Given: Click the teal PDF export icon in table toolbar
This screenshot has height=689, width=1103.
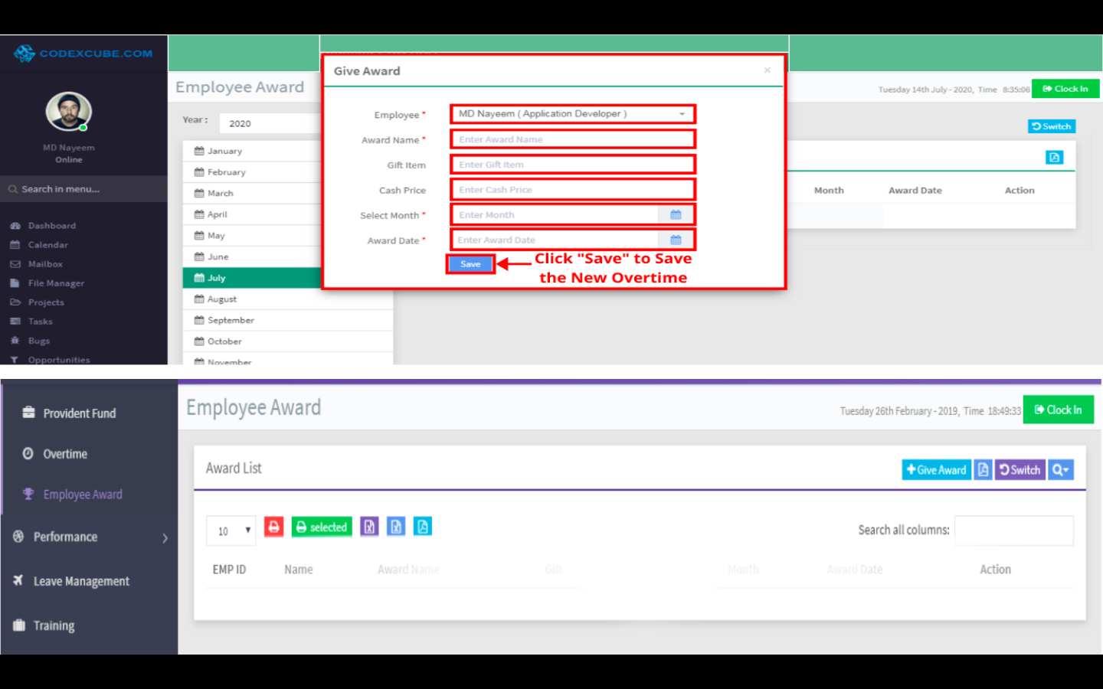Looking at the screenshot, I should (423, 527).
